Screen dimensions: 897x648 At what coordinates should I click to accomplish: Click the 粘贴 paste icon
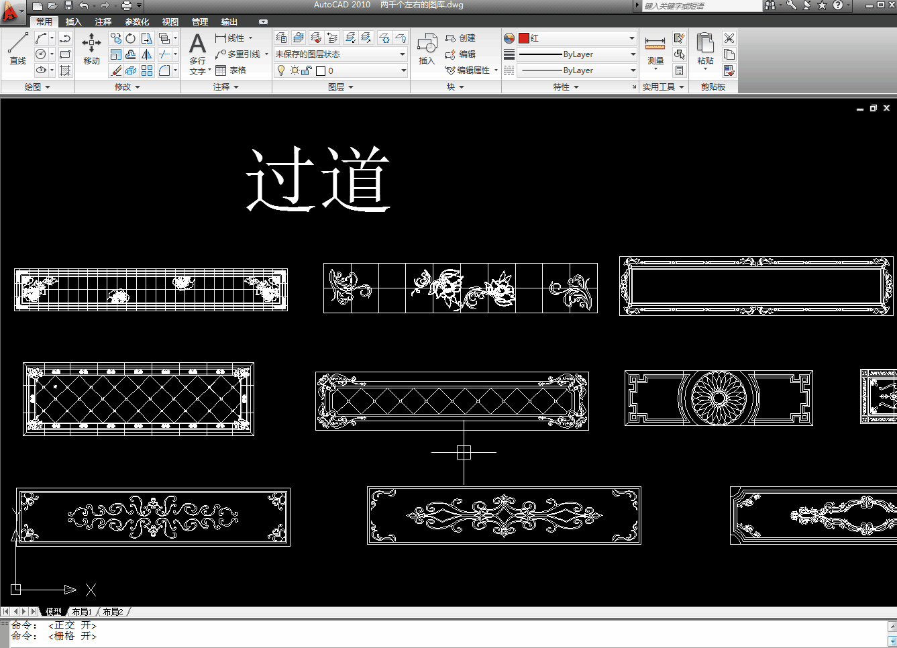click(x=705, y=51)
